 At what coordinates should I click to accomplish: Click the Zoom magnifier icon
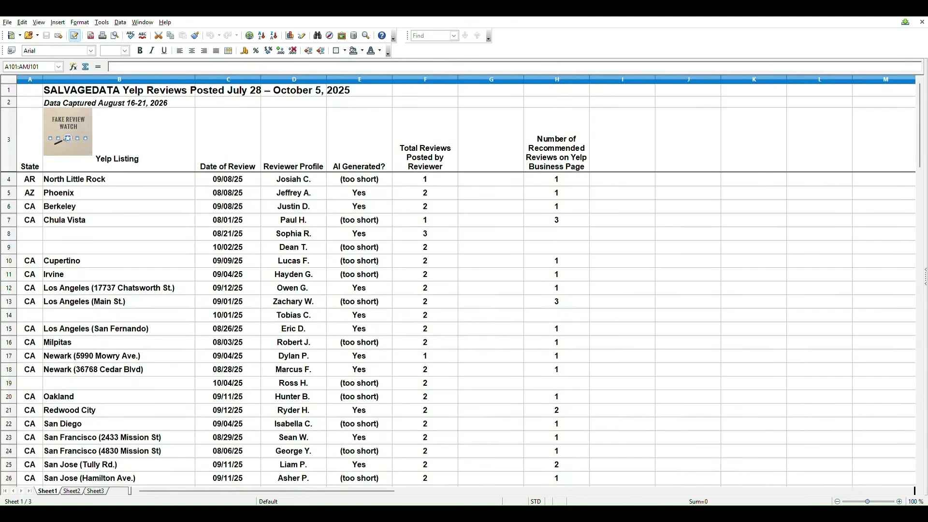(x=366, y=36)
